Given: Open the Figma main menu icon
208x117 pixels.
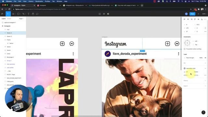Looking at the screenshot, I should tap(2, 14).
